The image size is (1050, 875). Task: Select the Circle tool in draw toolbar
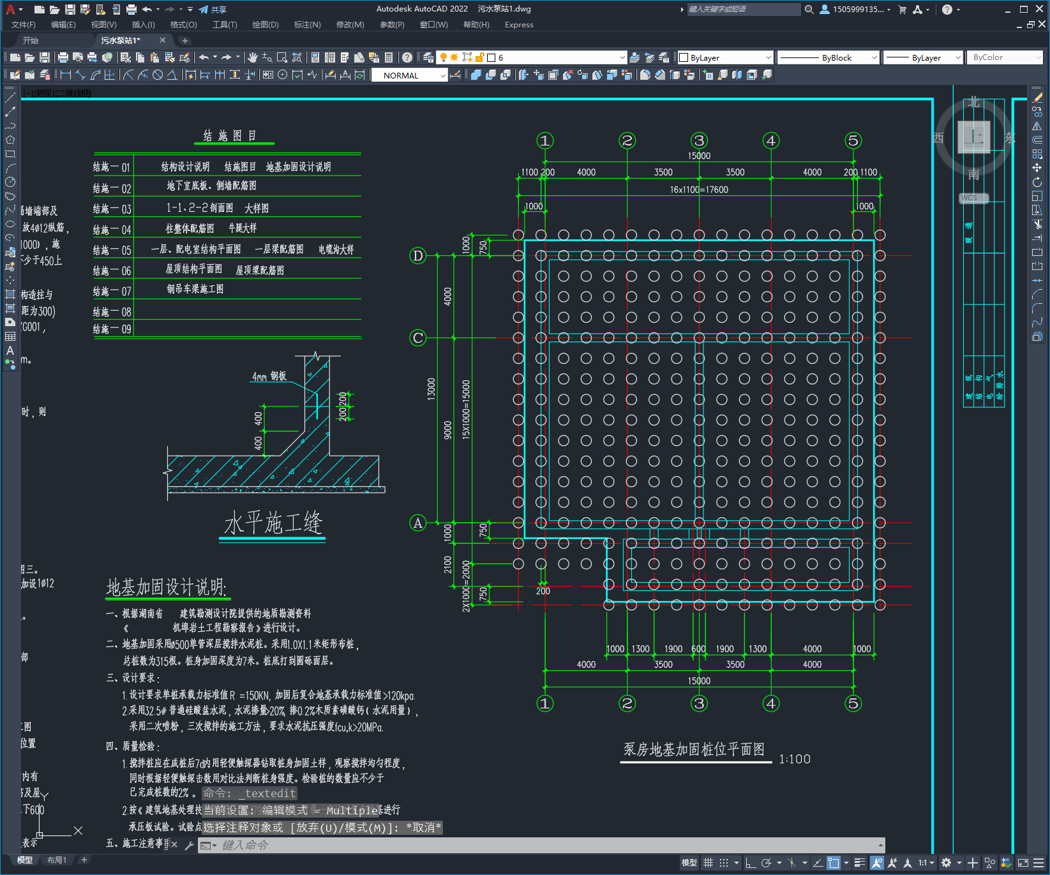(x=10, y=182)
